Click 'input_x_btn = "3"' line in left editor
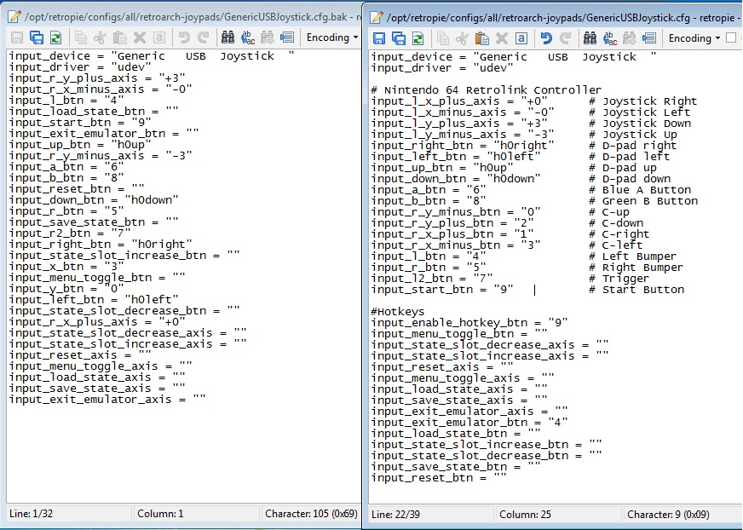 pyautogui.click(x=66, y=266)
